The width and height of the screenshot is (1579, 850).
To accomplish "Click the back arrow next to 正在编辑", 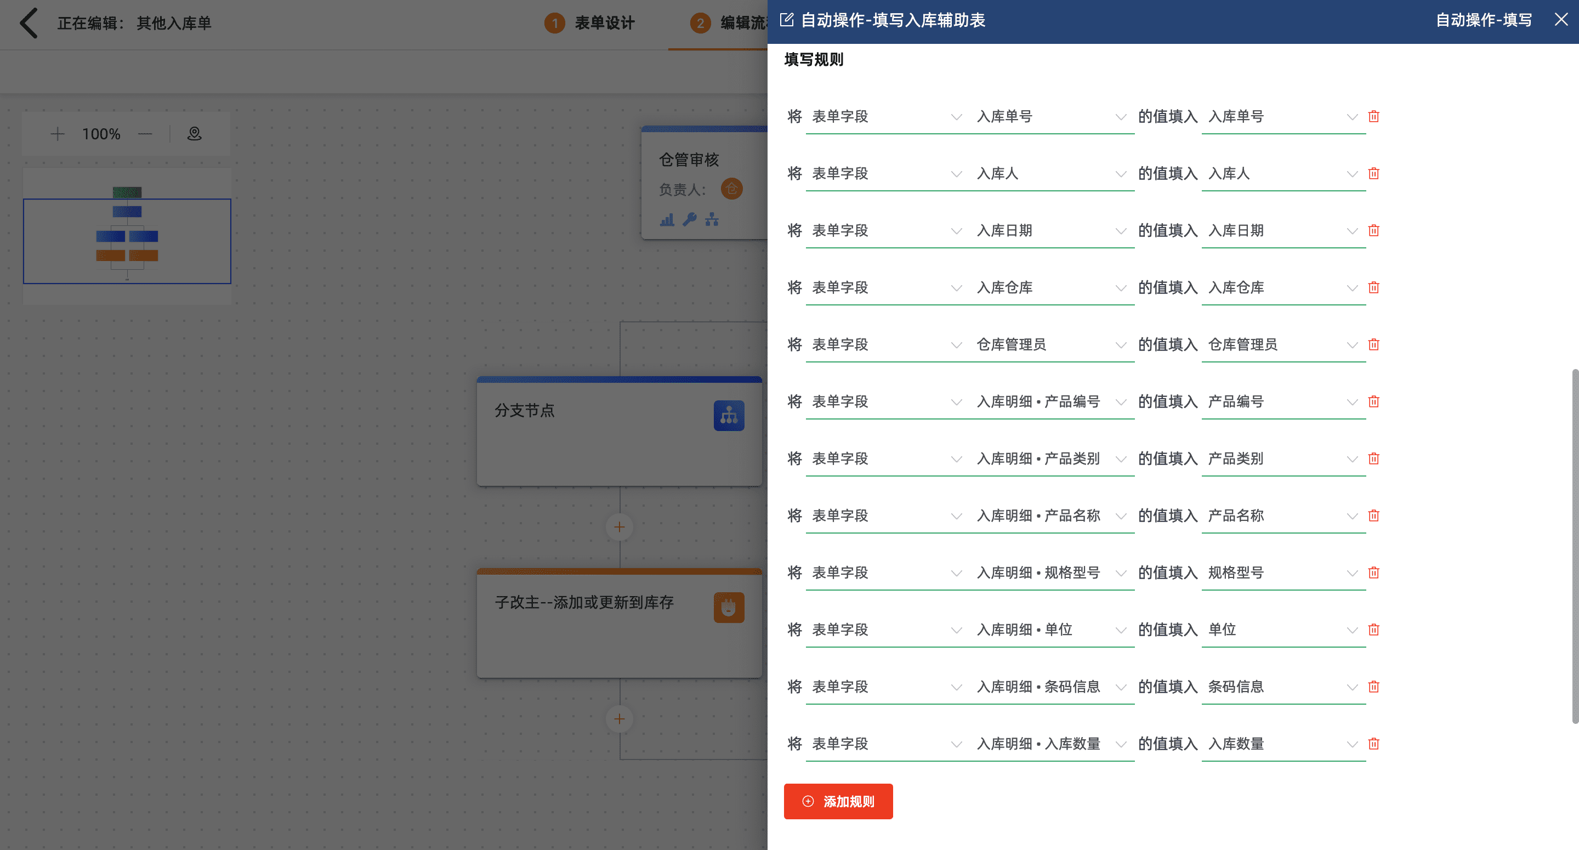I will point(29,23).
